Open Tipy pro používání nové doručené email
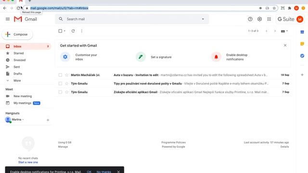The image size is (308, 173). [173, 84]
